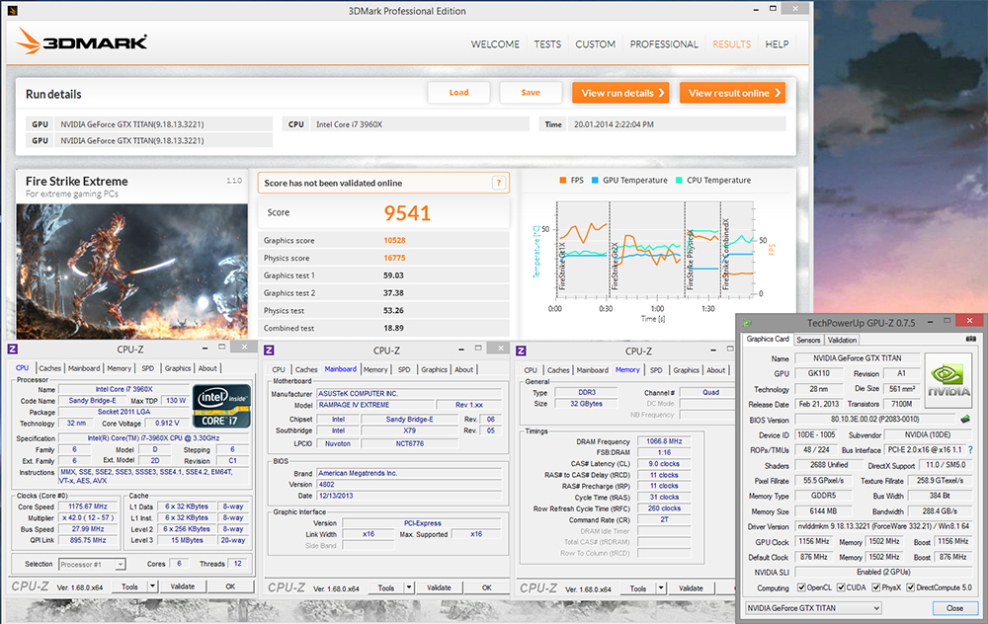Open the Tools arrow in the CPU-Z Memory window

point(661,588)
